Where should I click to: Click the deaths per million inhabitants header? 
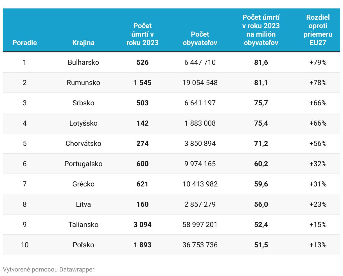click(261, 30)
